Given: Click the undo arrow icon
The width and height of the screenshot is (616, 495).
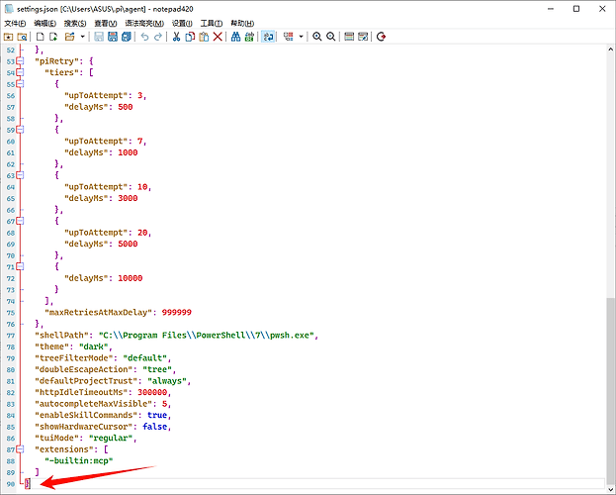Looking at the screenshot, I should pos(144,37).
